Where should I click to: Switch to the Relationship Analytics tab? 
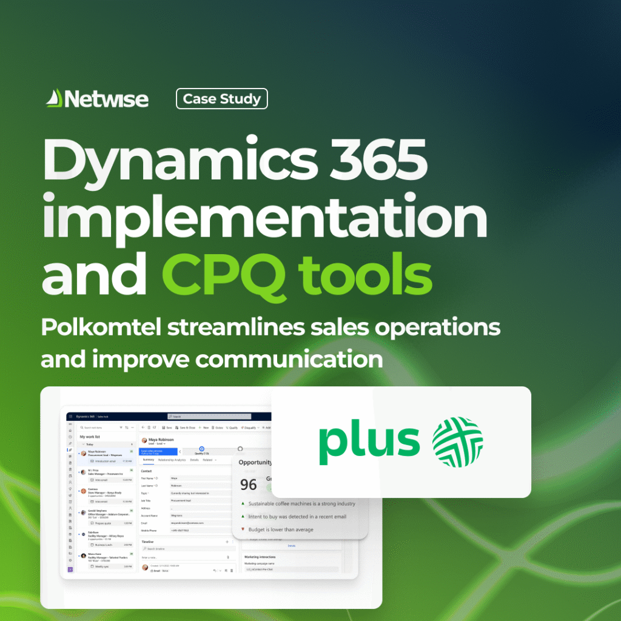(172, 460)
